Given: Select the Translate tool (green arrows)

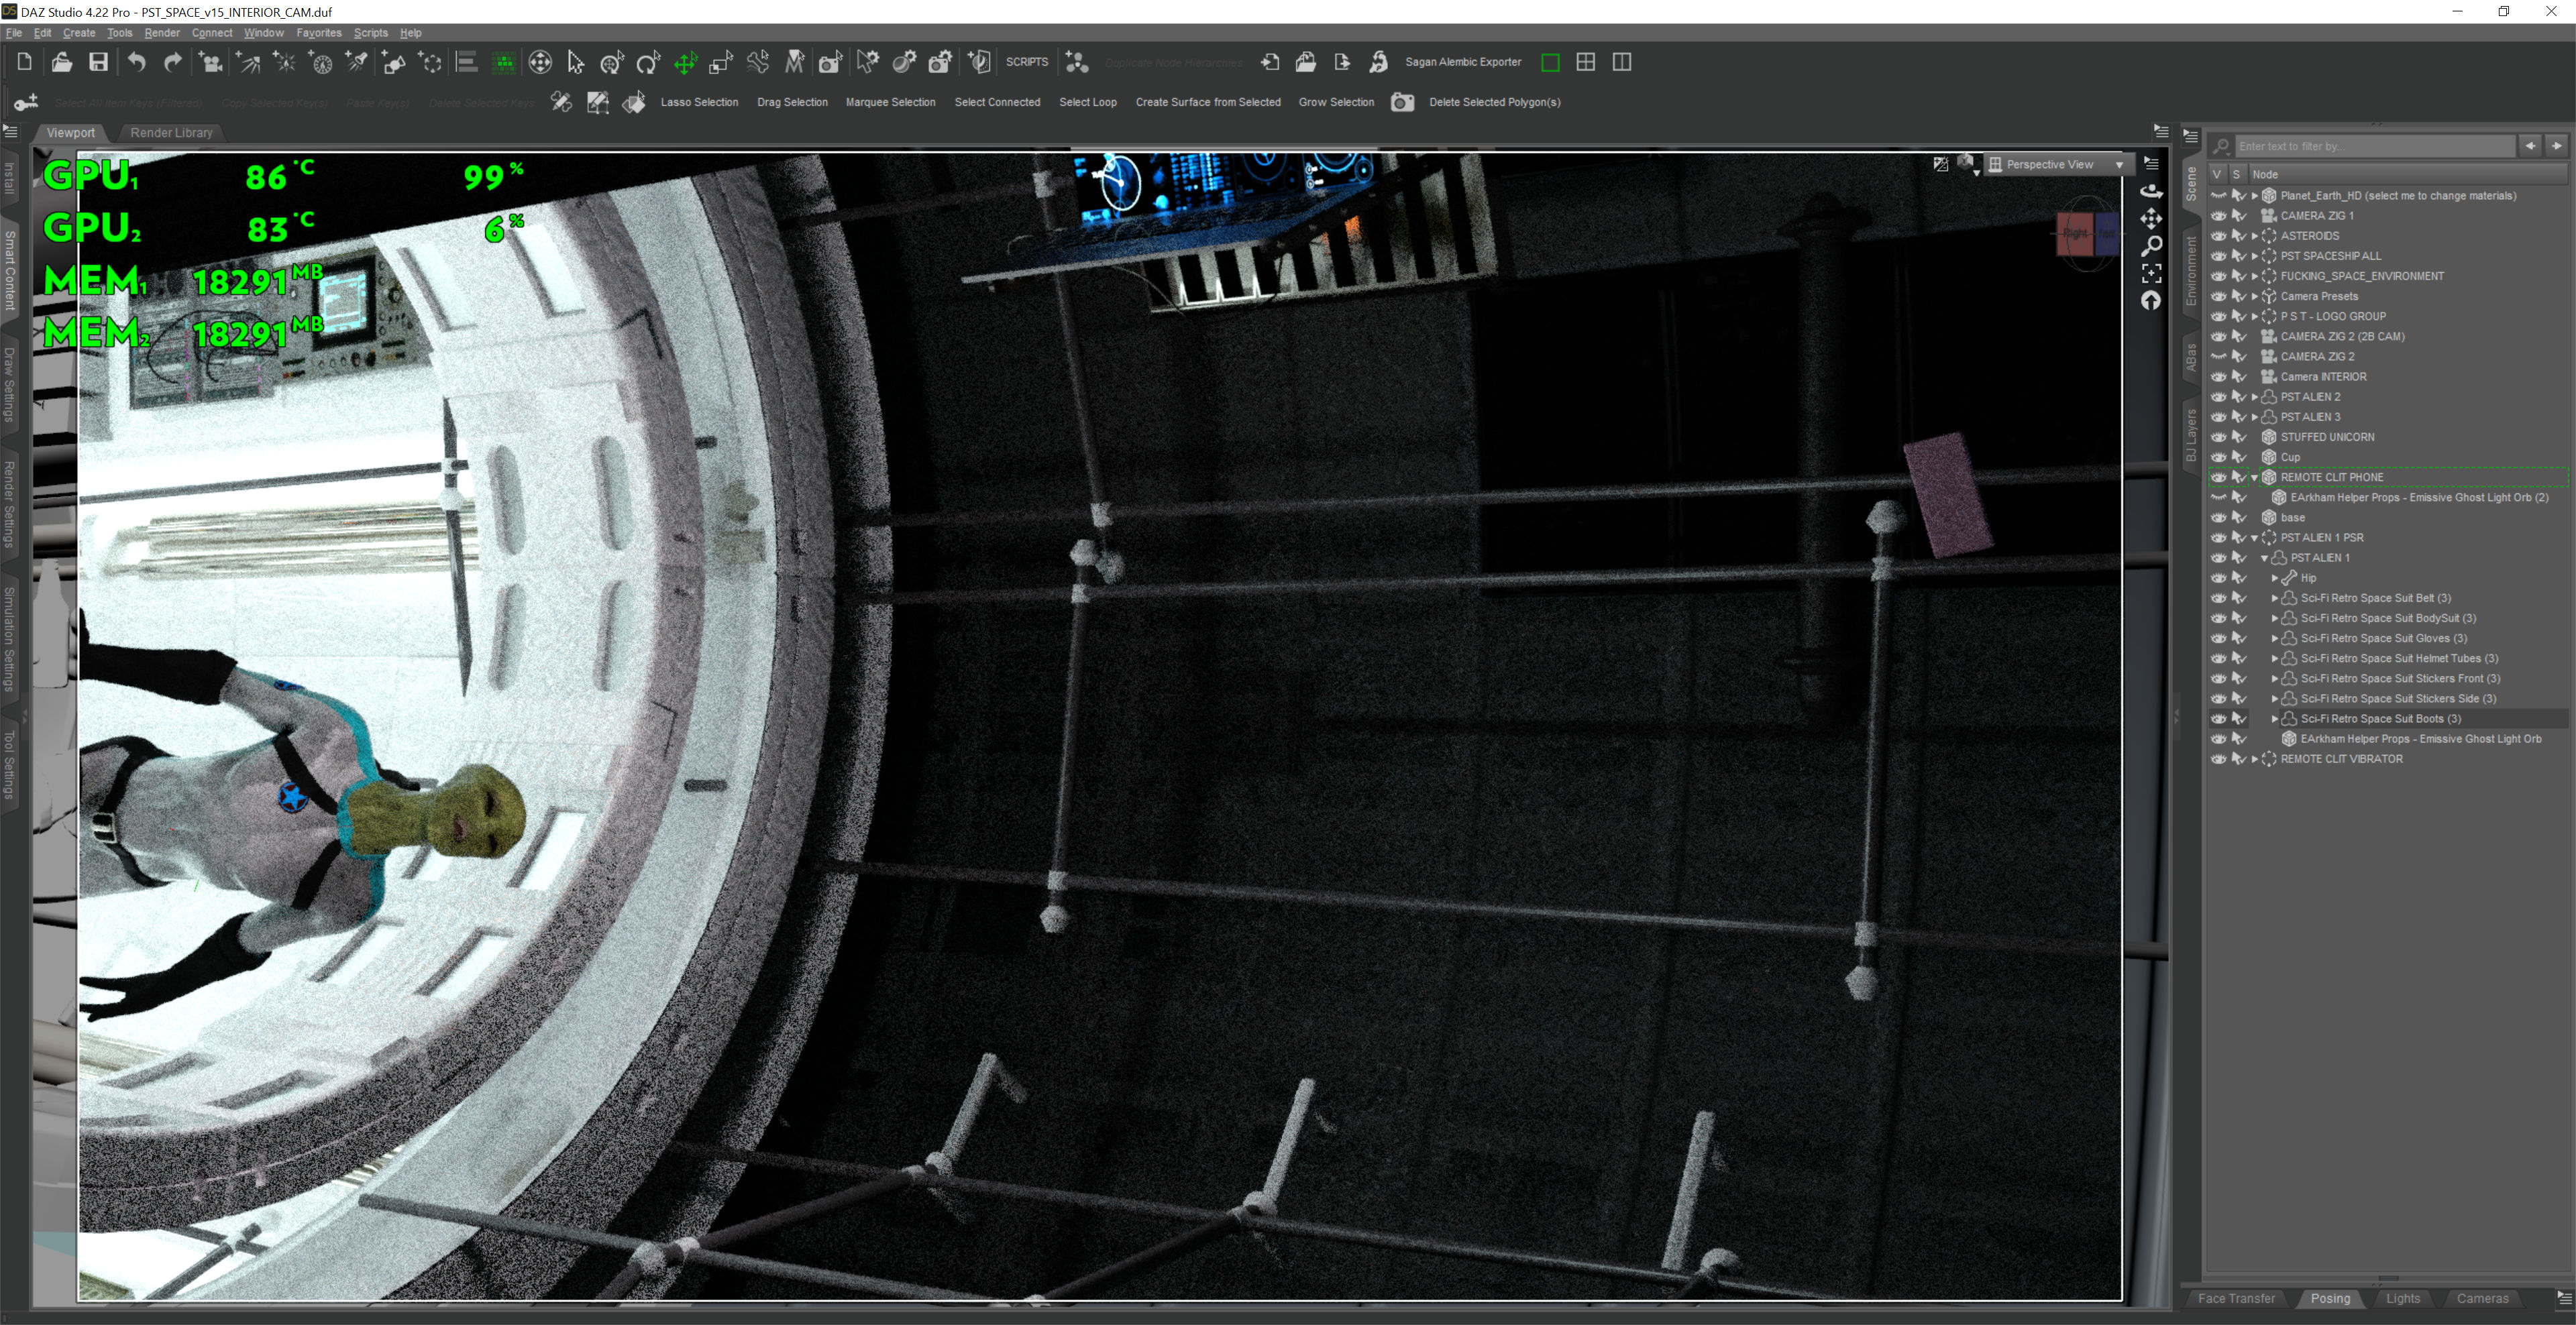Looking at the screenshot, I should coord(685,63).
